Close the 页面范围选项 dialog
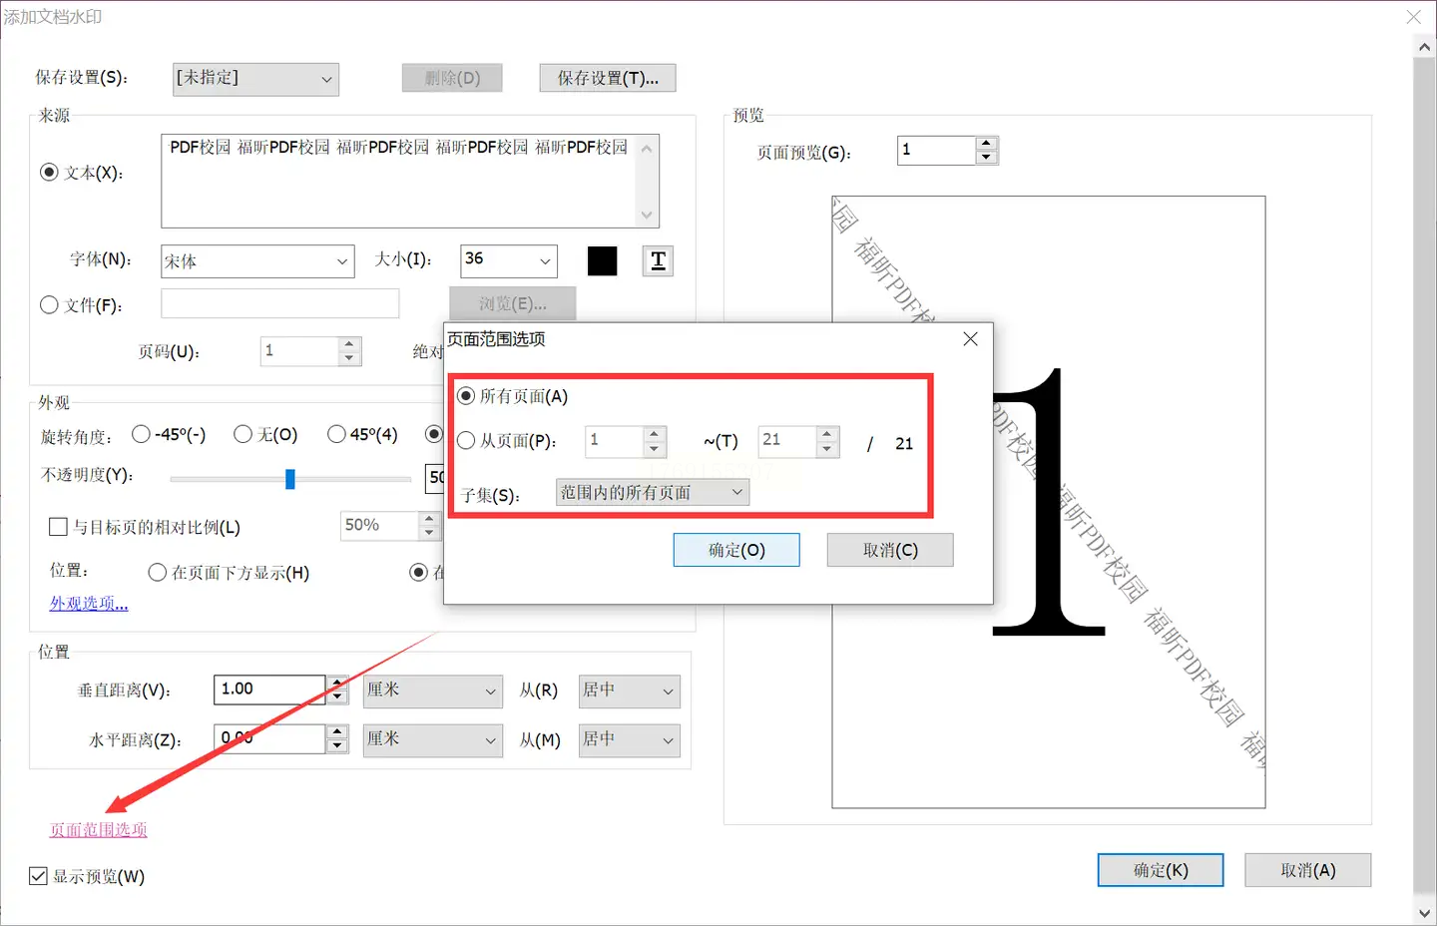 970,339
